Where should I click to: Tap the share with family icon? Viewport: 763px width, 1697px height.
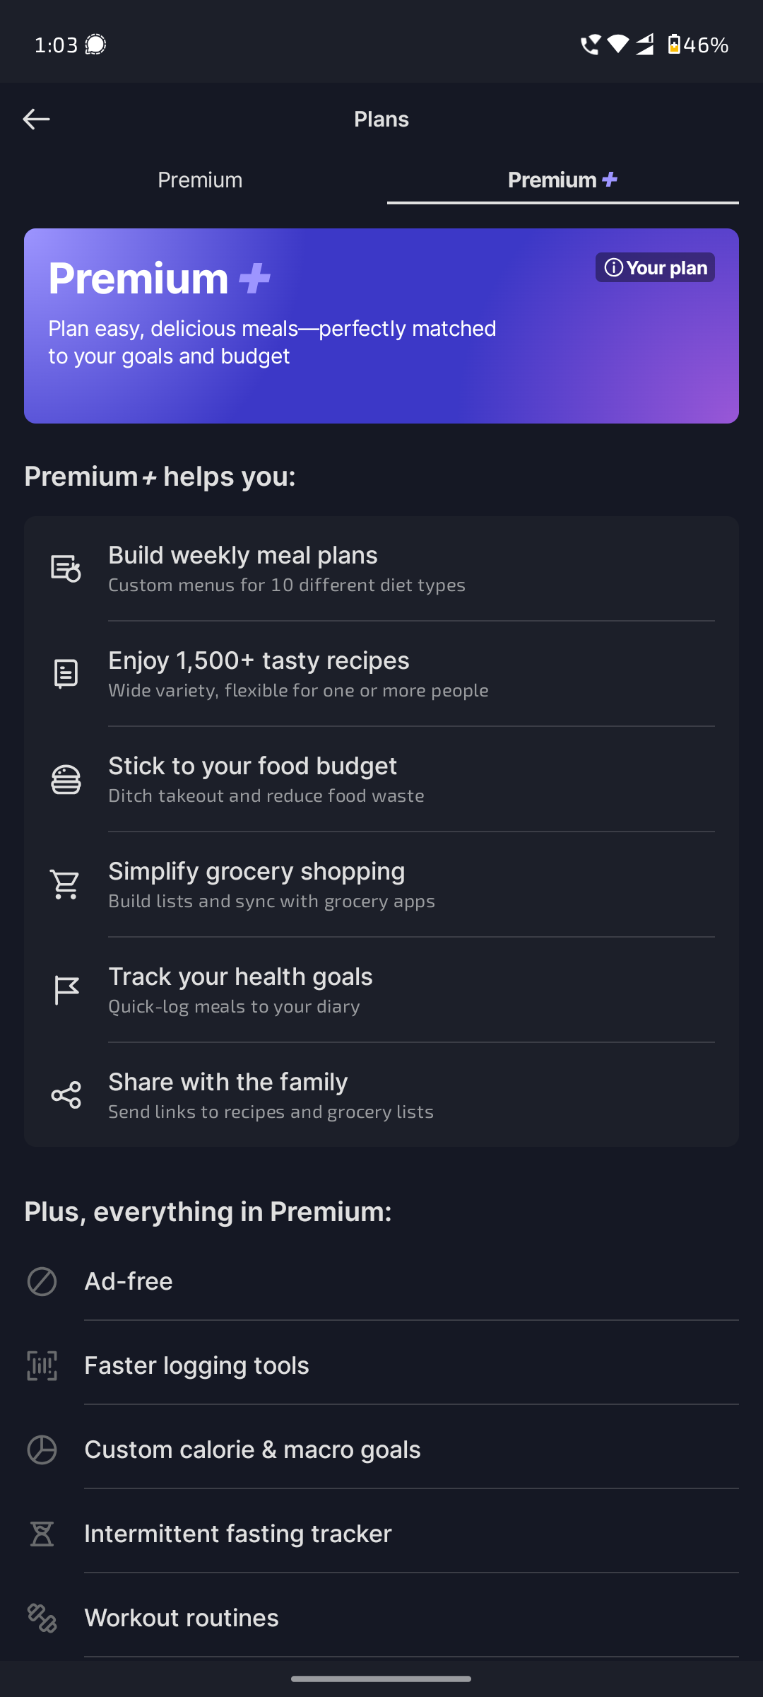66,1095
